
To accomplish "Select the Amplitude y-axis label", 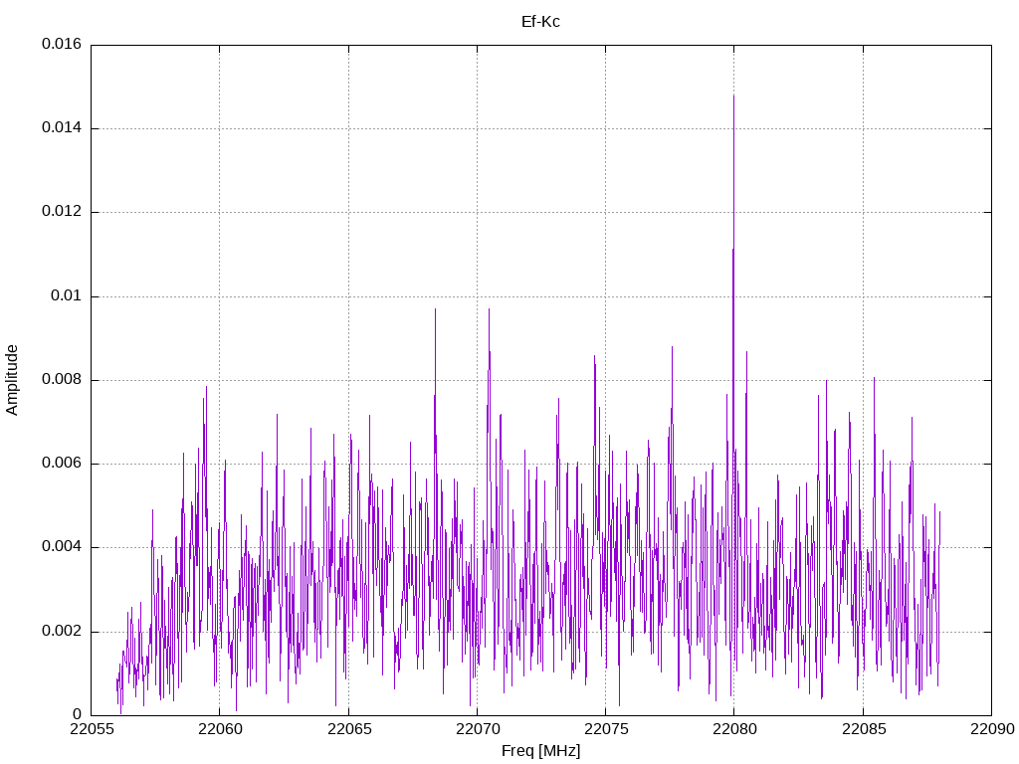I will click(12, 379).
